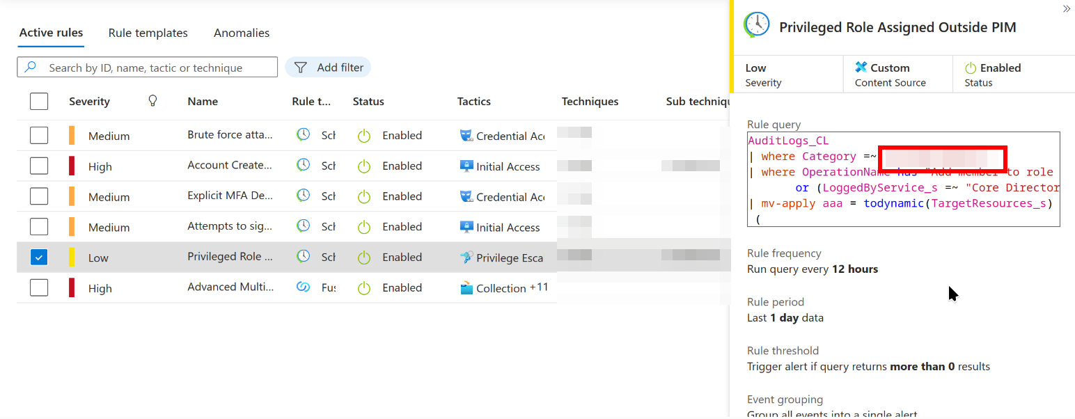Click Fusion rule type icon on Advanced Multi row

[x=303, y=287]
